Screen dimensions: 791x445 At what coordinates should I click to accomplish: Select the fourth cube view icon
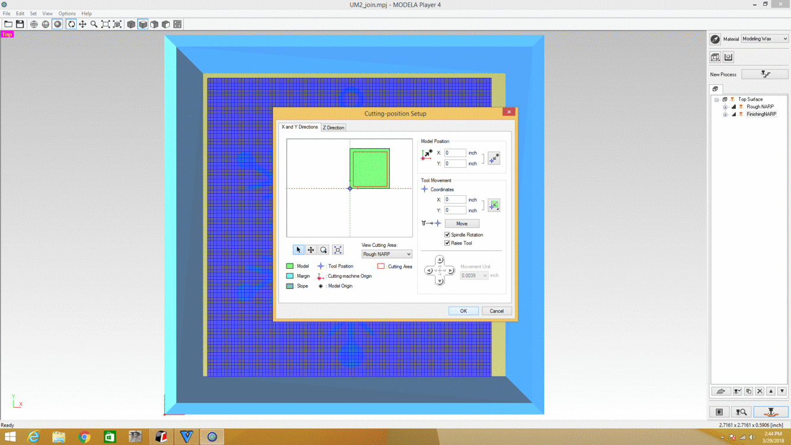(x=166, y=24)
